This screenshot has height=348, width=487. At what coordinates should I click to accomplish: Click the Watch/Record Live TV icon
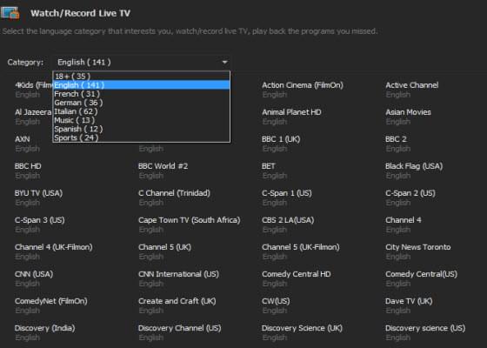tap(10, 13)
